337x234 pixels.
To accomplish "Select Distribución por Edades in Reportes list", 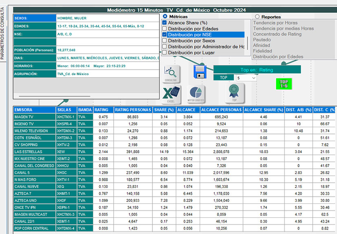I will 278,57.
